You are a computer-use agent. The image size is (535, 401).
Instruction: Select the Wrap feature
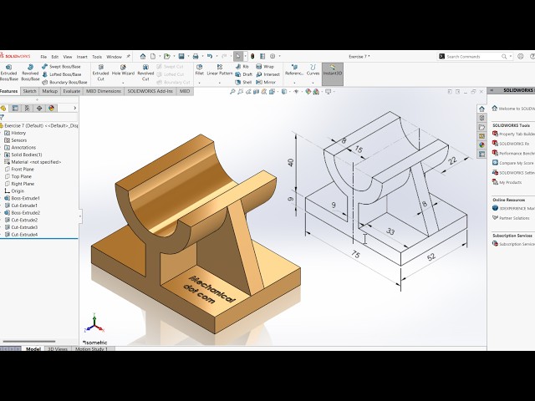265,67
